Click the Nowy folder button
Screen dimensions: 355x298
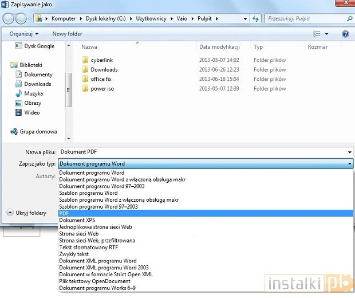(x=67, y=34)
